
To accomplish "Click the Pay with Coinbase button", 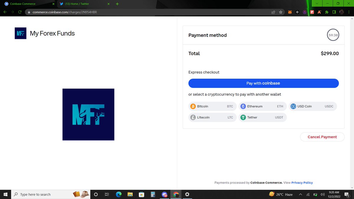I will point(263,83).
